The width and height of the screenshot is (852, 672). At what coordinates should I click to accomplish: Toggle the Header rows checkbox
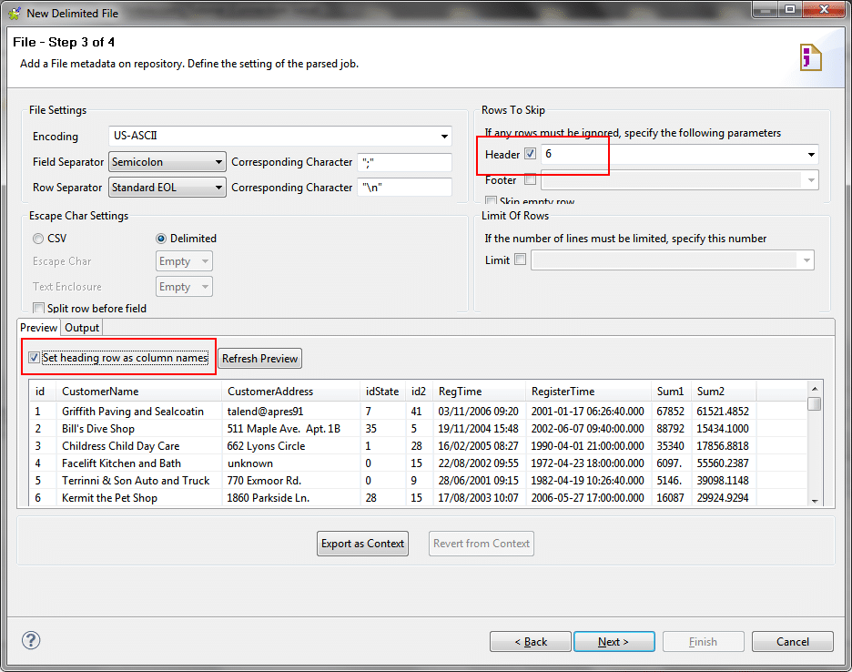(531, 154)
